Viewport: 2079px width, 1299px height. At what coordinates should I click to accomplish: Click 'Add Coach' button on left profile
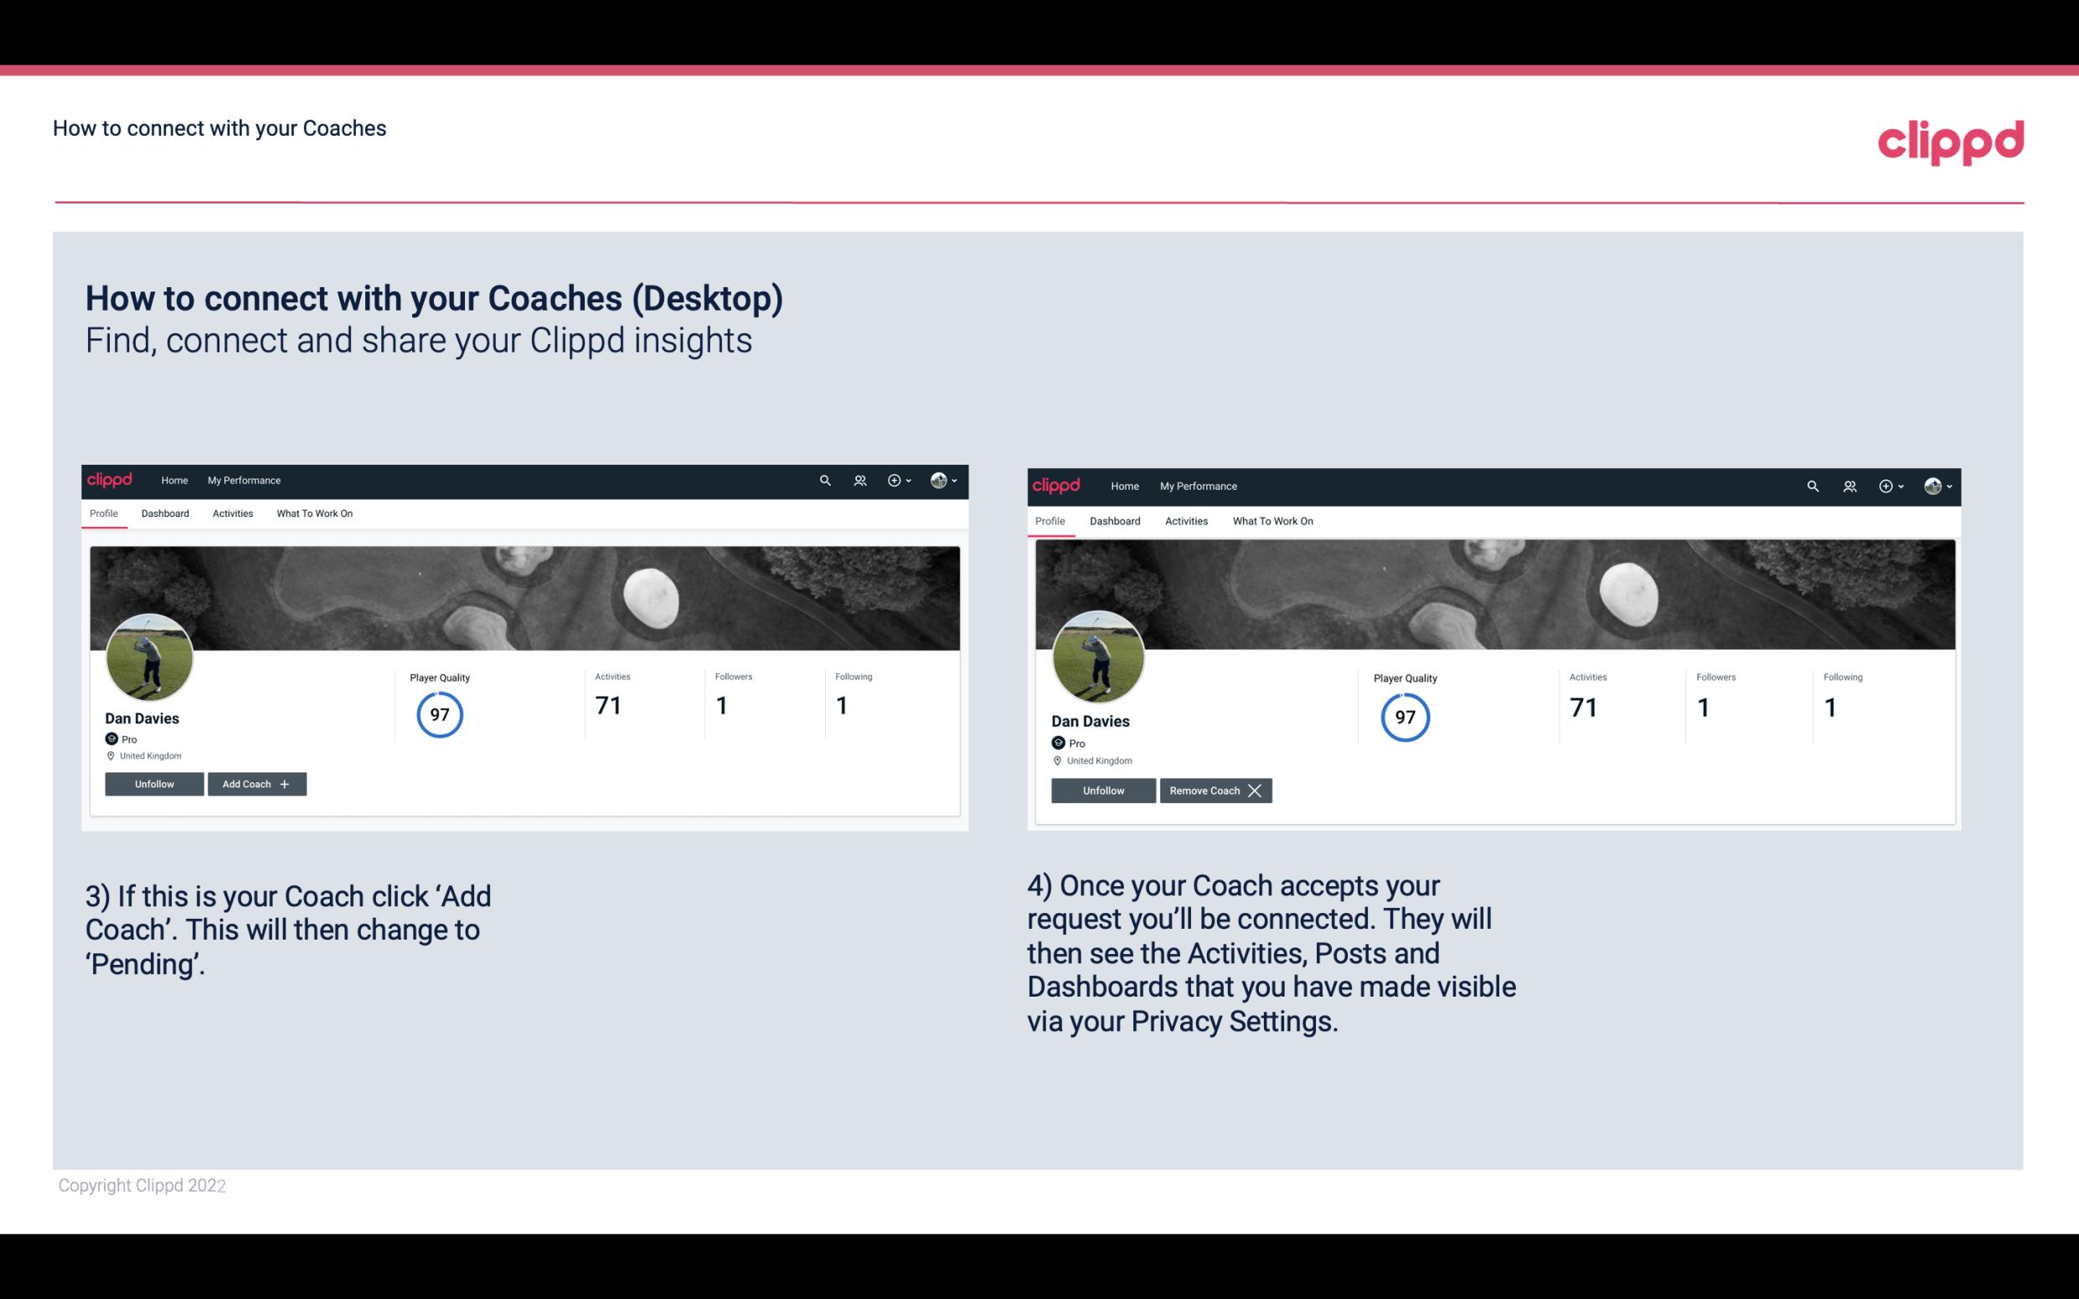(x=256, y=784)
